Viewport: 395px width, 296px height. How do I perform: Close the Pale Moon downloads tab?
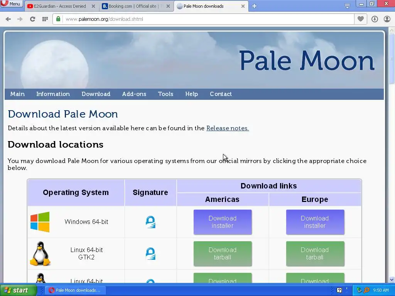[243, 6]
